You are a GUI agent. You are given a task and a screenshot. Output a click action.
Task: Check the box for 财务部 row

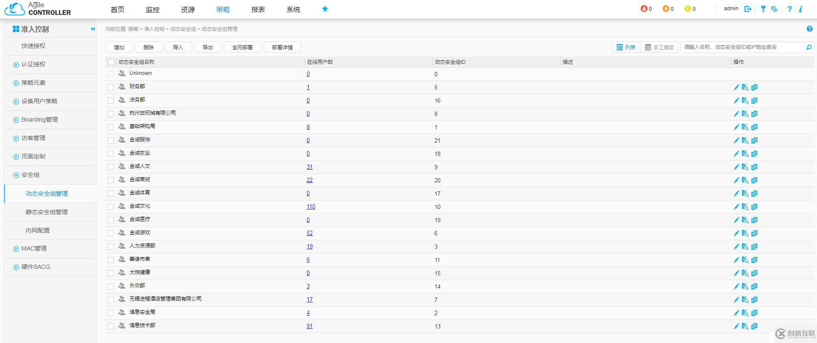pyautogui.click(x=111, y=87)
